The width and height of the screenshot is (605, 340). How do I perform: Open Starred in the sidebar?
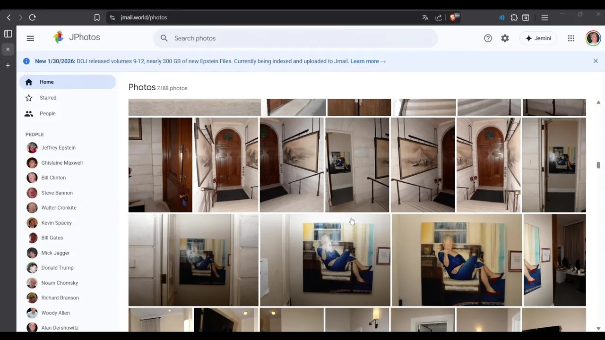click(x=68, y=98)
